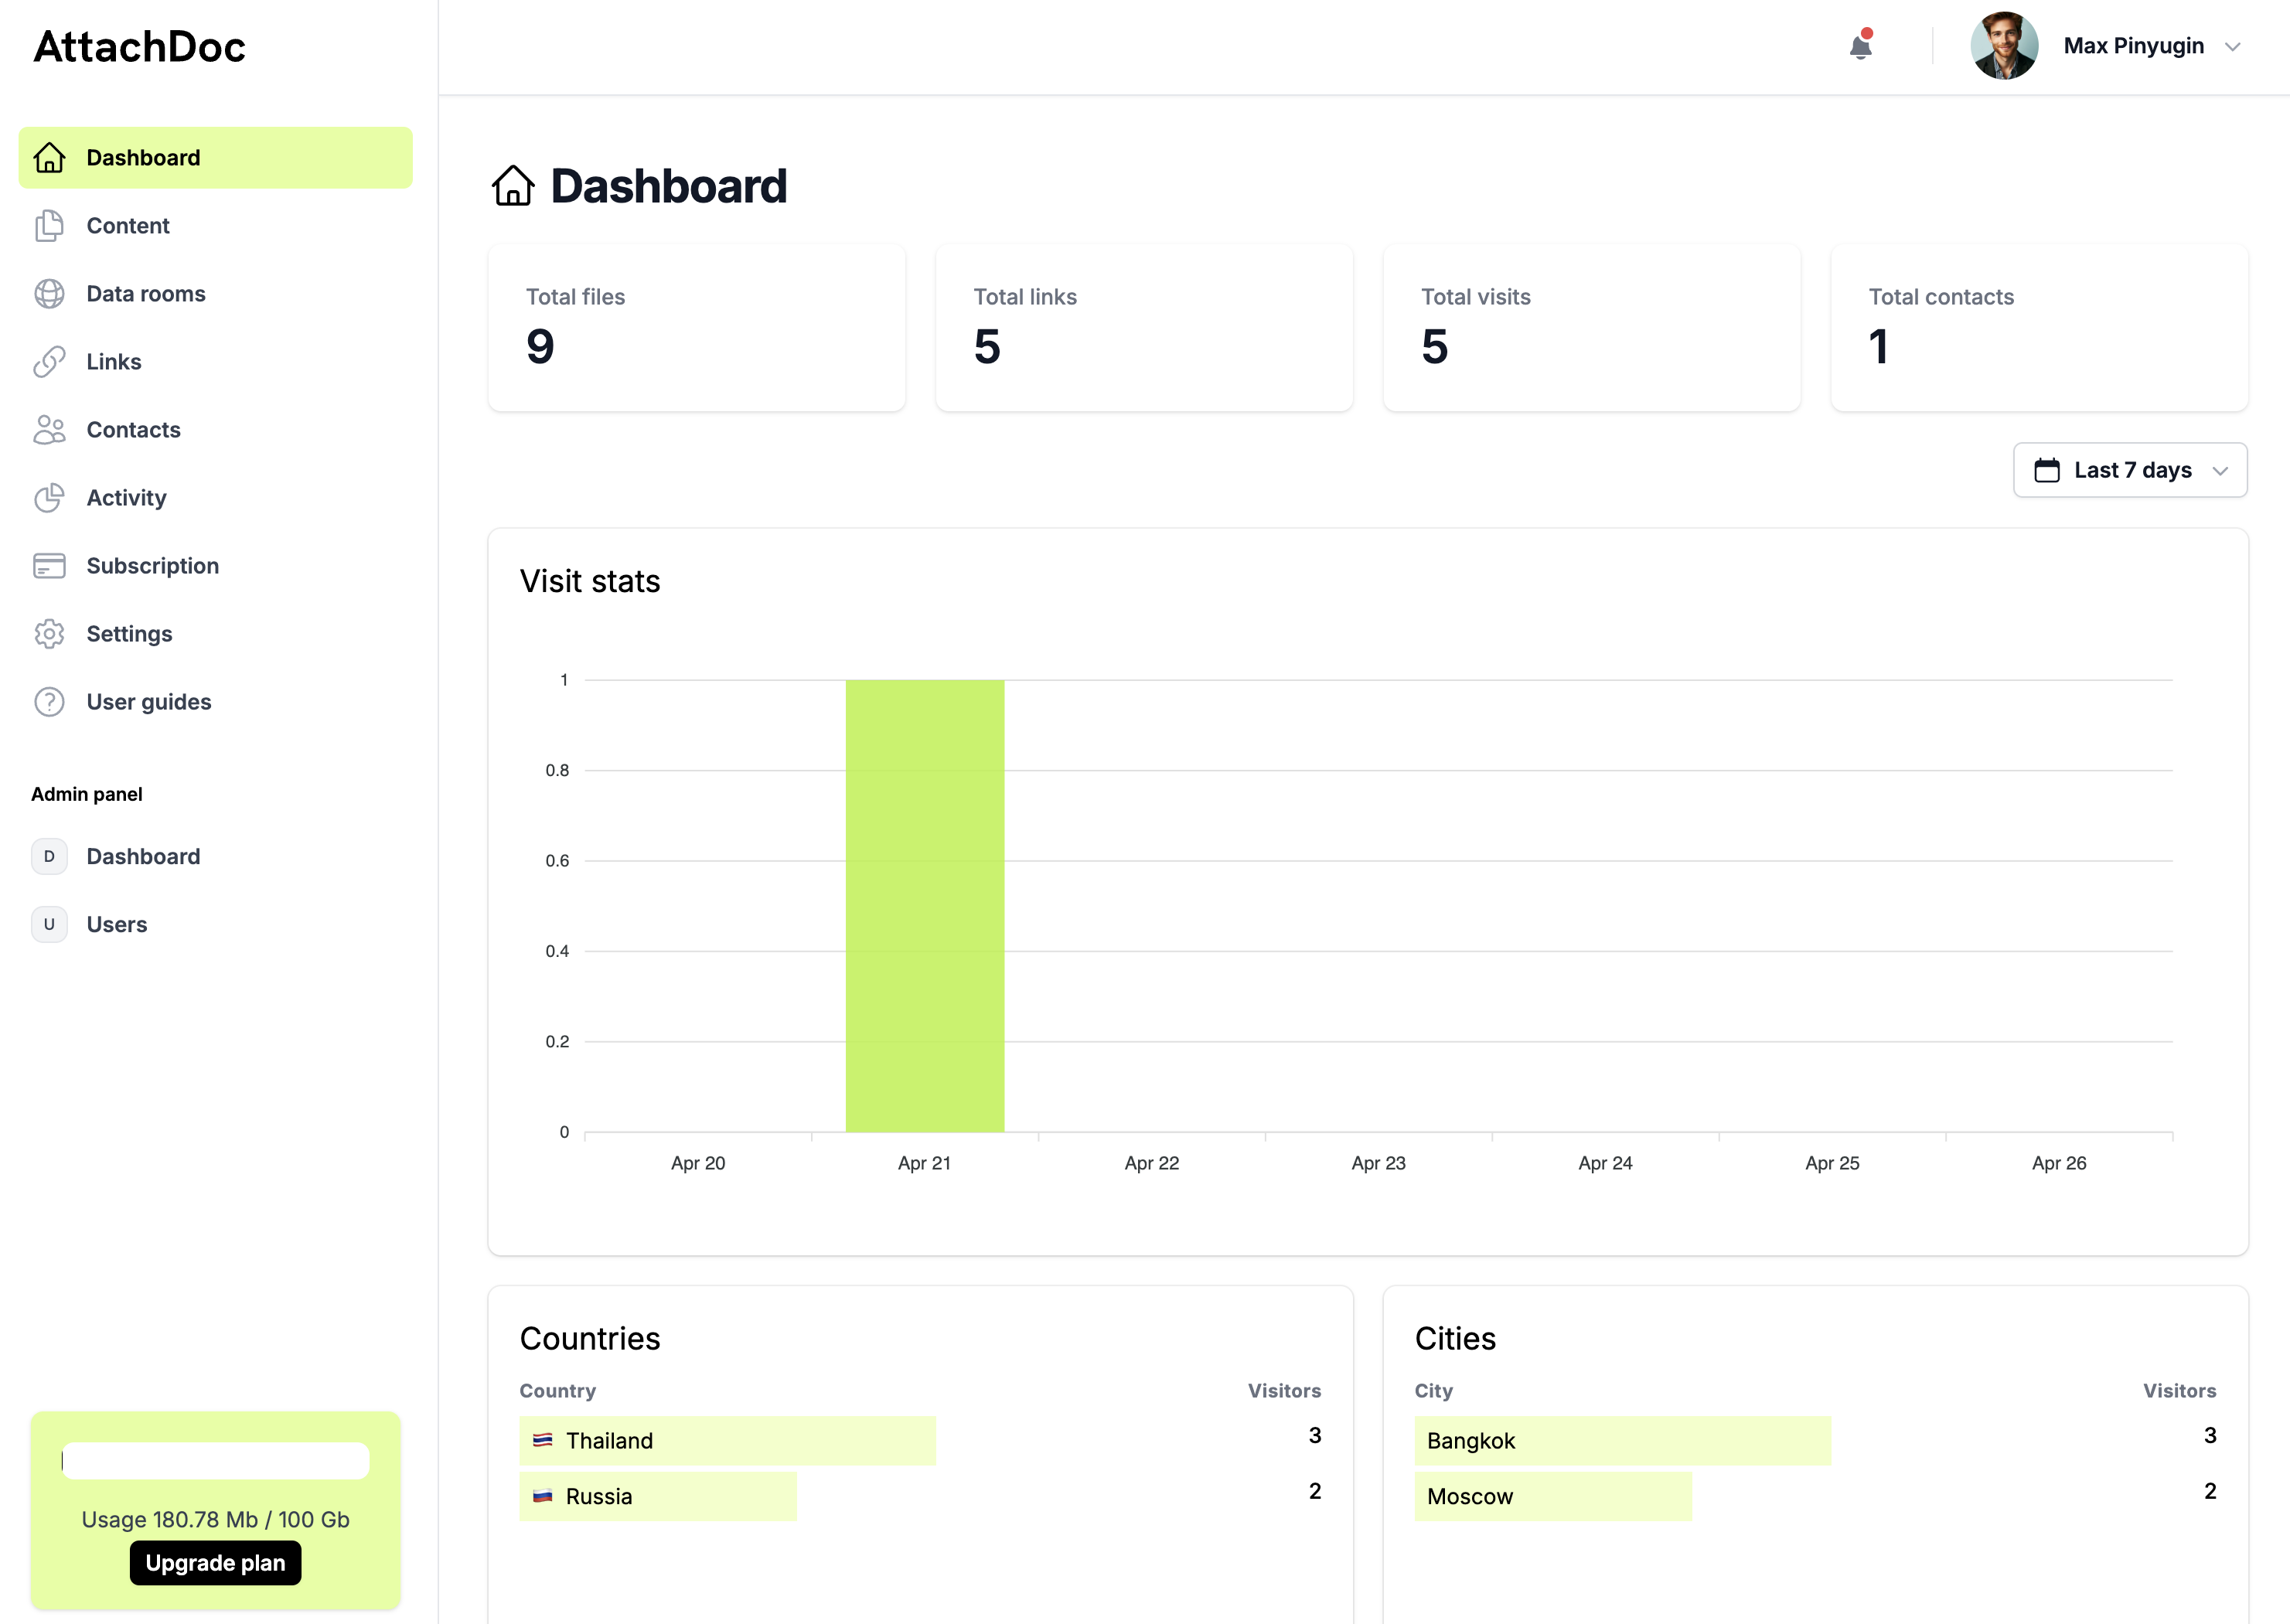2290x1624 pixels.
Task: Click the Apr 21 bar in Visit stats
Action: click(x=924, y=905)
